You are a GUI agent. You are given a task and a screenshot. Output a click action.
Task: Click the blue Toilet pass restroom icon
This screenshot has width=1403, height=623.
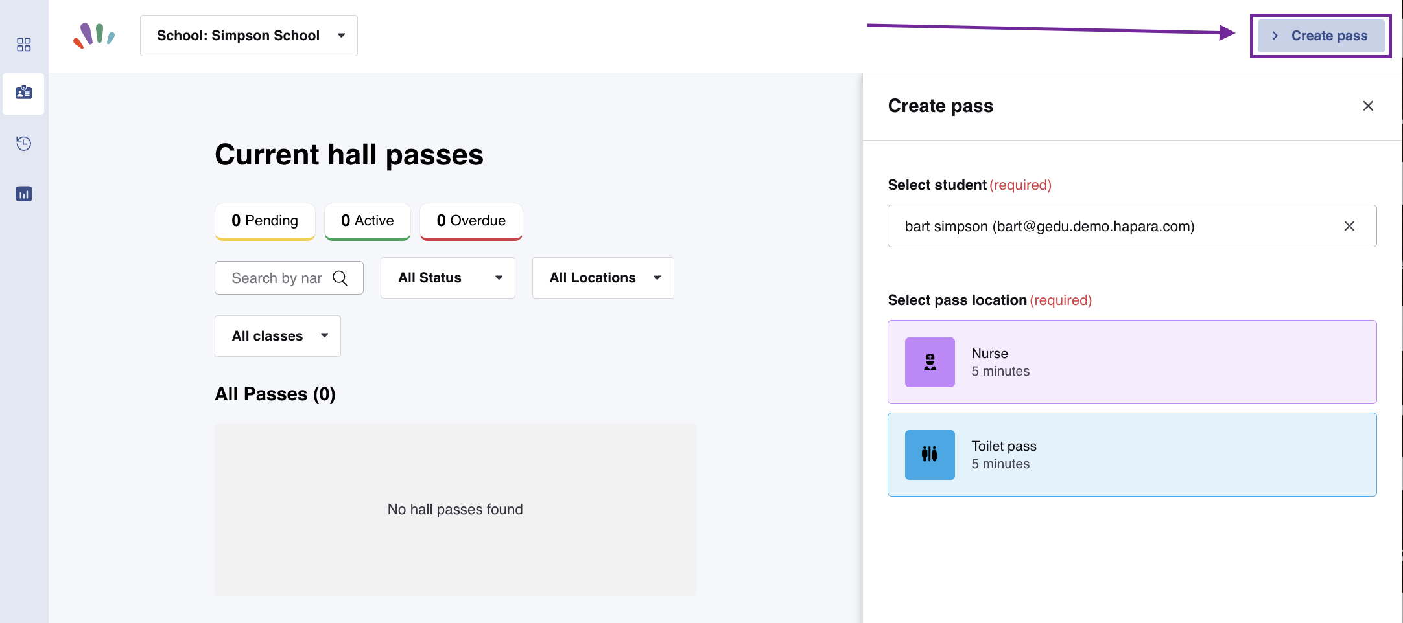coord(930,455)
